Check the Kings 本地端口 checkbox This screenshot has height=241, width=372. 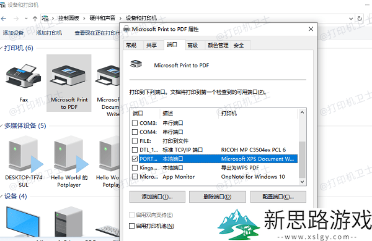pos(135,167)
